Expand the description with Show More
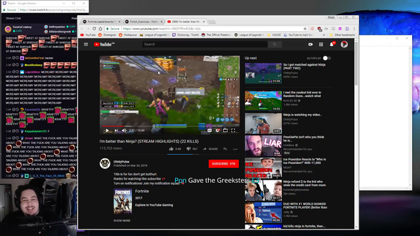The width and height of the screenshot is (420, 236). (122, 221)
